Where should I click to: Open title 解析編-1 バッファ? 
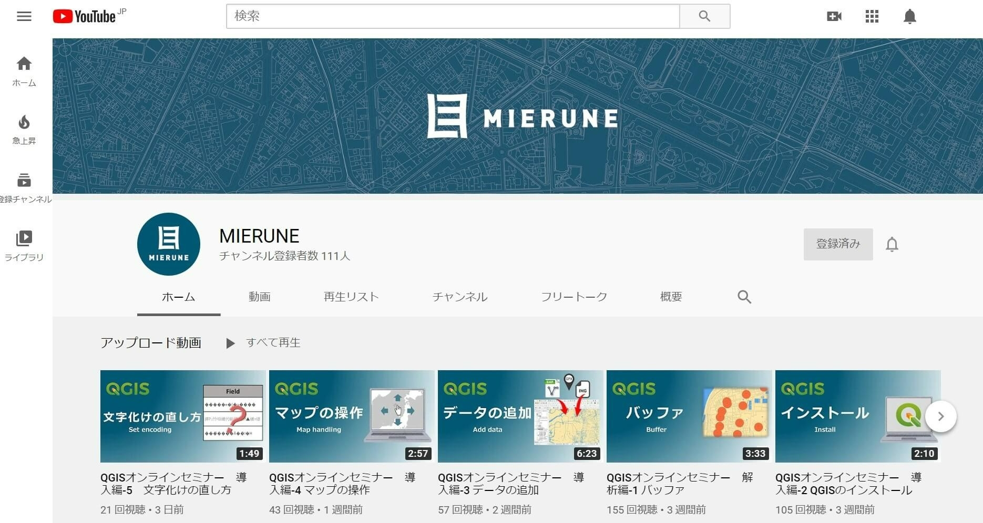[680, 484]
